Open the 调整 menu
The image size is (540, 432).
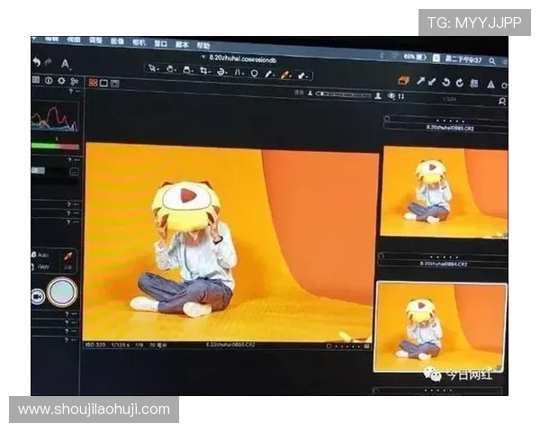(x=95, y=40)
